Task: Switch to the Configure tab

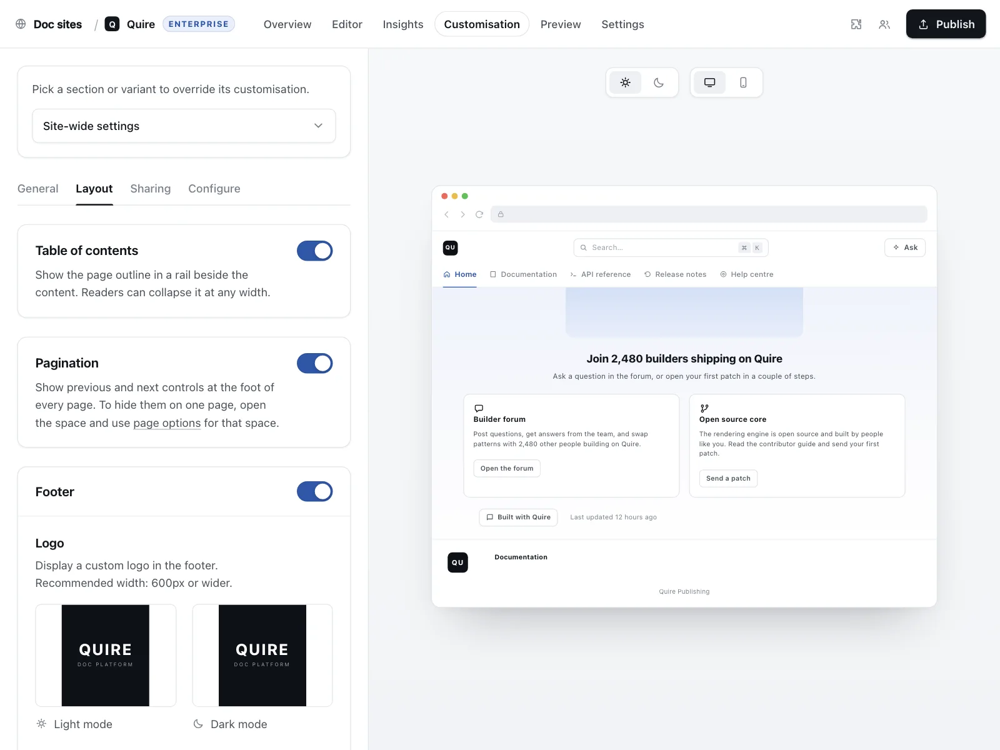Action: click(214, 189)
